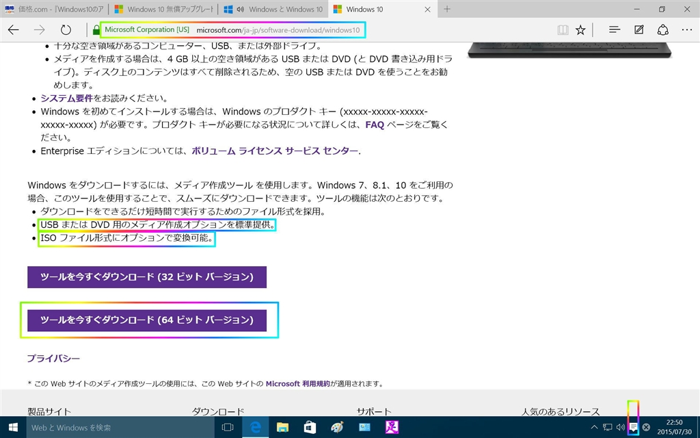Open the Share icon in Edge toolbar

[663, 30]
